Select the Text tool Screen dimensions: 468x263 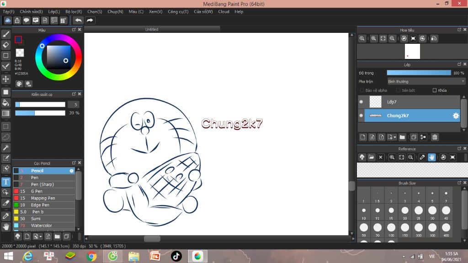point(5,182)
